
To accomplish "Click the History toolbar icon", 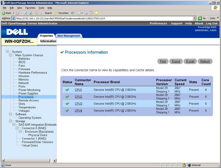I will (x=73, y=13).
